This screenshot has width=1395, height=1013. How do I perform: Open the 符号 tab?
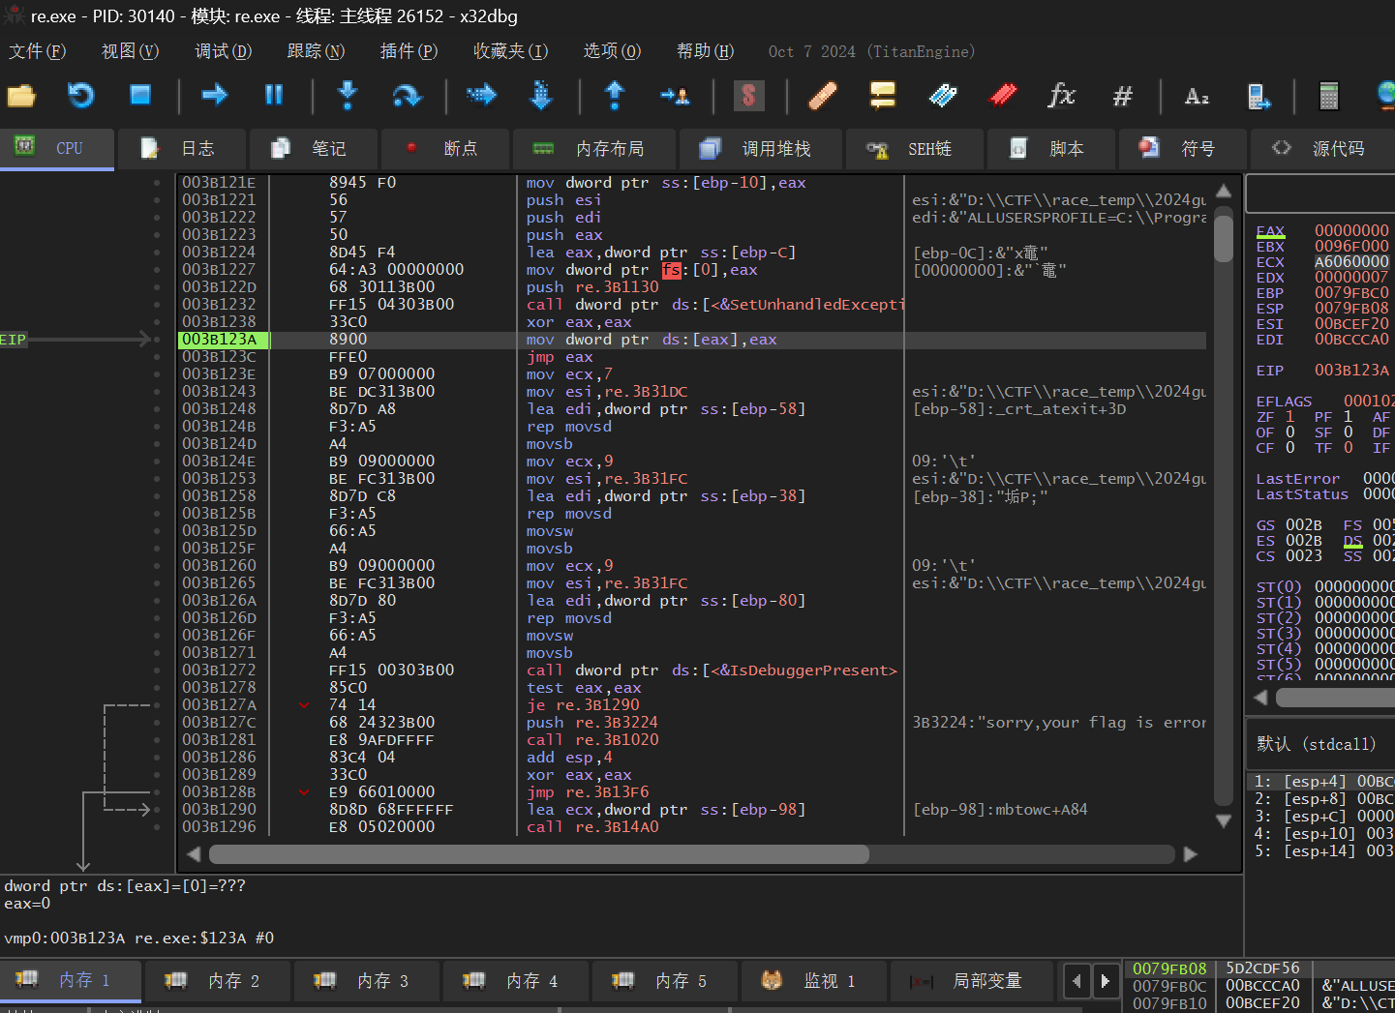tap(1182, 148)
